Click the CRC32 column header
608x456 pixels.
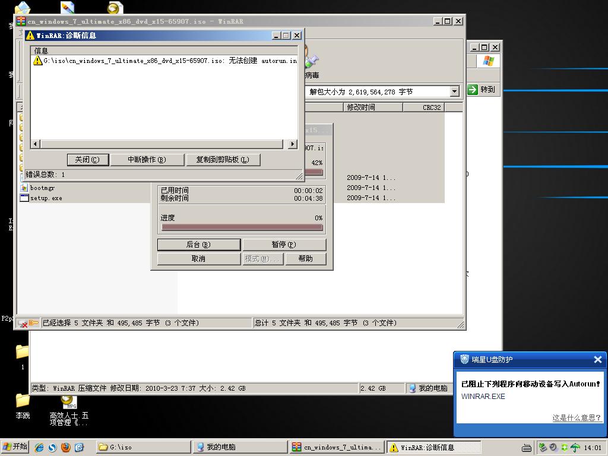pos(423,107)
